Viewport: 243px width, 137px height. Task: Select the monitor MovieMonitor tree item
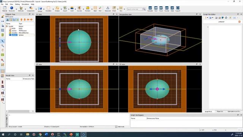[14, 33]
